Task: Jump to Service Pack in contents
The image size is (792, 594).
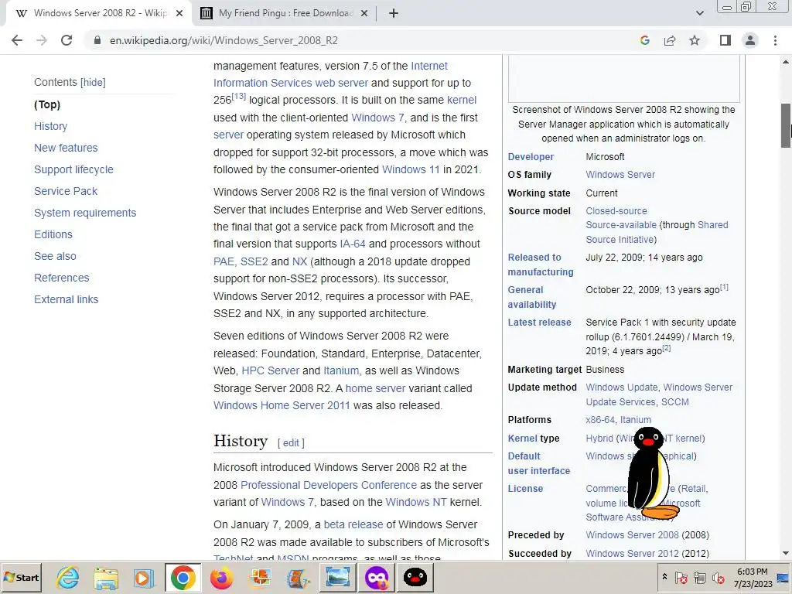Action: point(66,192)
